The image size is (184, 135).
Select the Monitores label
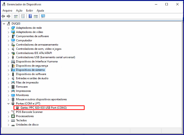coord(22,95)
